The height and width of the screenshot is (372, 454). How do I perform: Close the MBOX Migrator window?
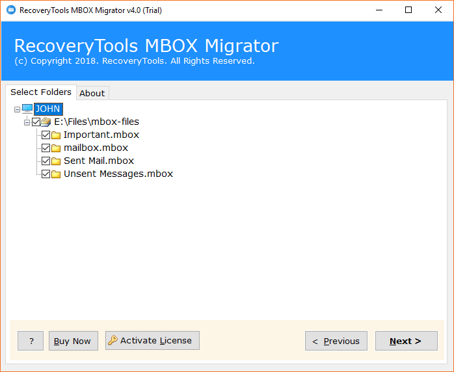(x=438, y=10)
